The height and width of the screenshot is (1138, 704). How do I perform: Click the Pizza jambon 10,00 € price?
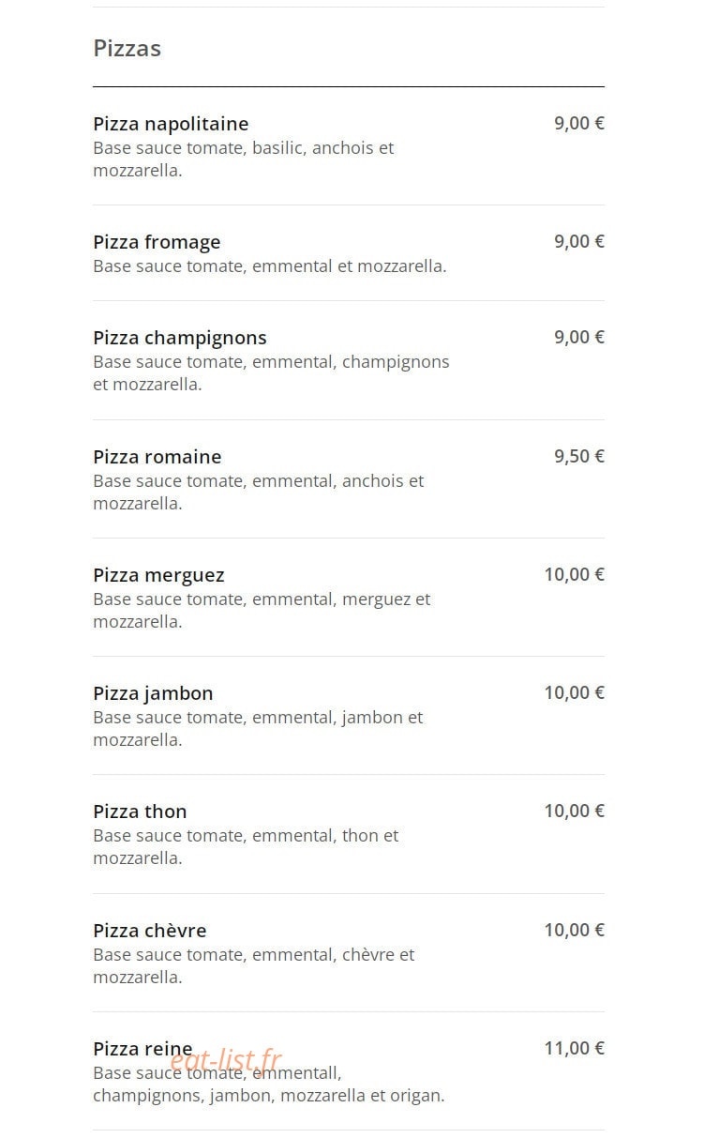tap(575, 692)
